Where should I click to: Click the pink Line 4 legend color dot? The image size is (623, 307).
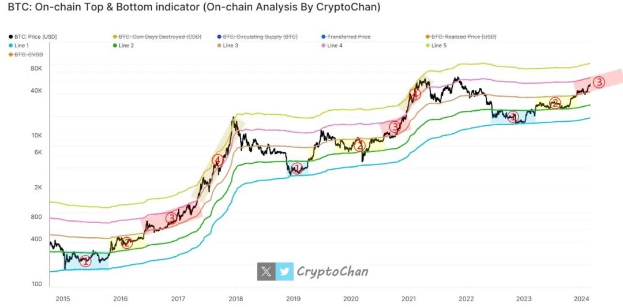[x=322, y=46]
